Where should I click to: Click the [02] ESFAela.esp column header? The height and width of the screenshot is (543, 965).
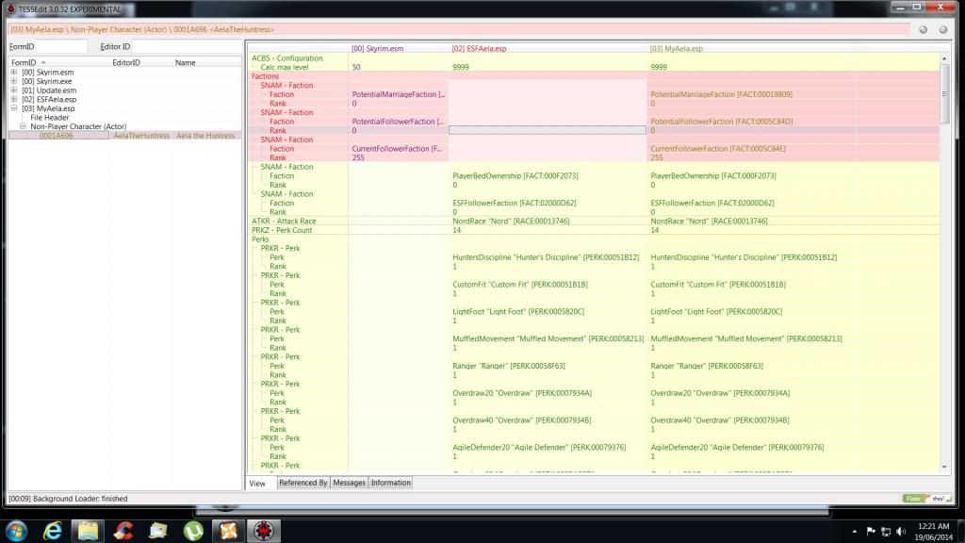tap(479, 48)
